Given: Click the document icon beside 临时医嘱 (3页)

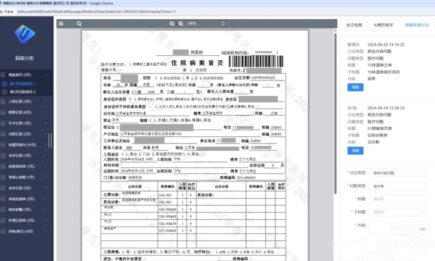Looking at the screenshot, I should [x=3, y=210].
